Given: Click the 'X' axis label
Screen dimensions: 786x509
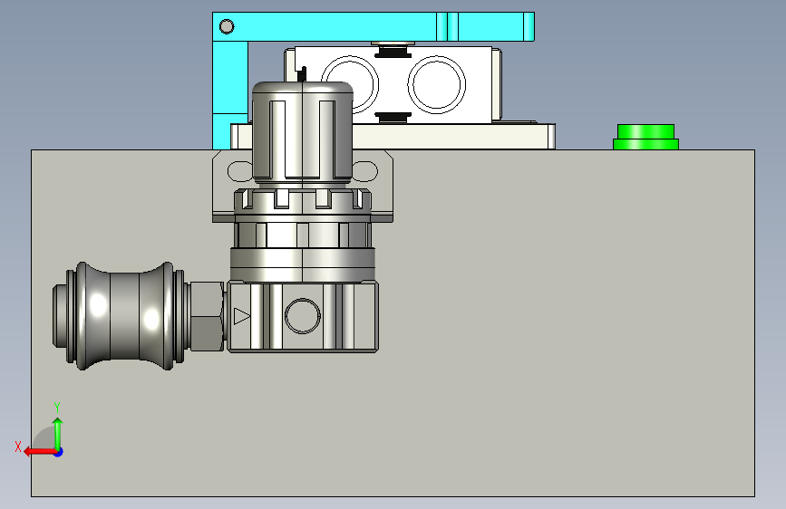Looking at the screenshot, I should (18, 447).
